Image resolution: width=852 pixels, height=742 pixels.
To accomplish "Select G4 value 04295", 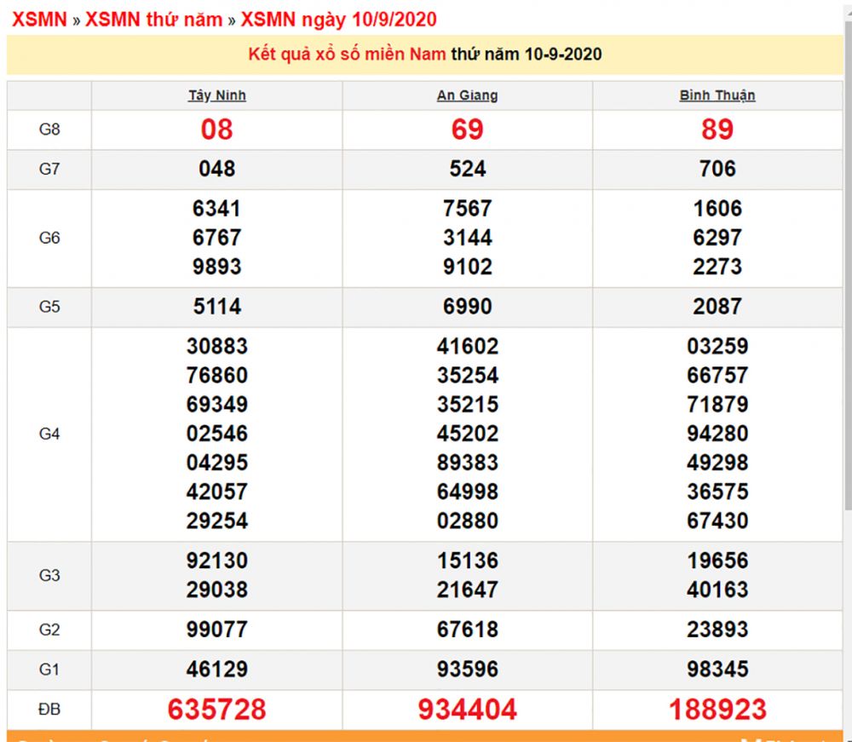I will (x=216, y=463).
